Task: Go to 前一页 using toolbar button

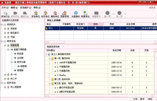Action: (108, 14)
